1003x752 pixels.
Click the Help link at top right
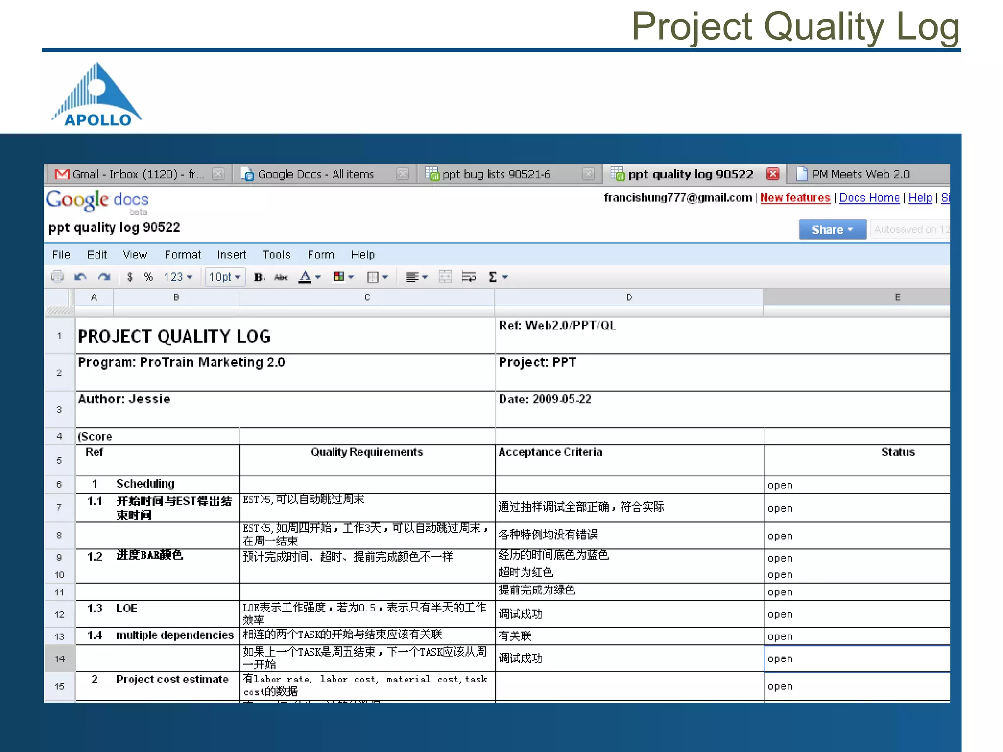click(x=920, y=198)
